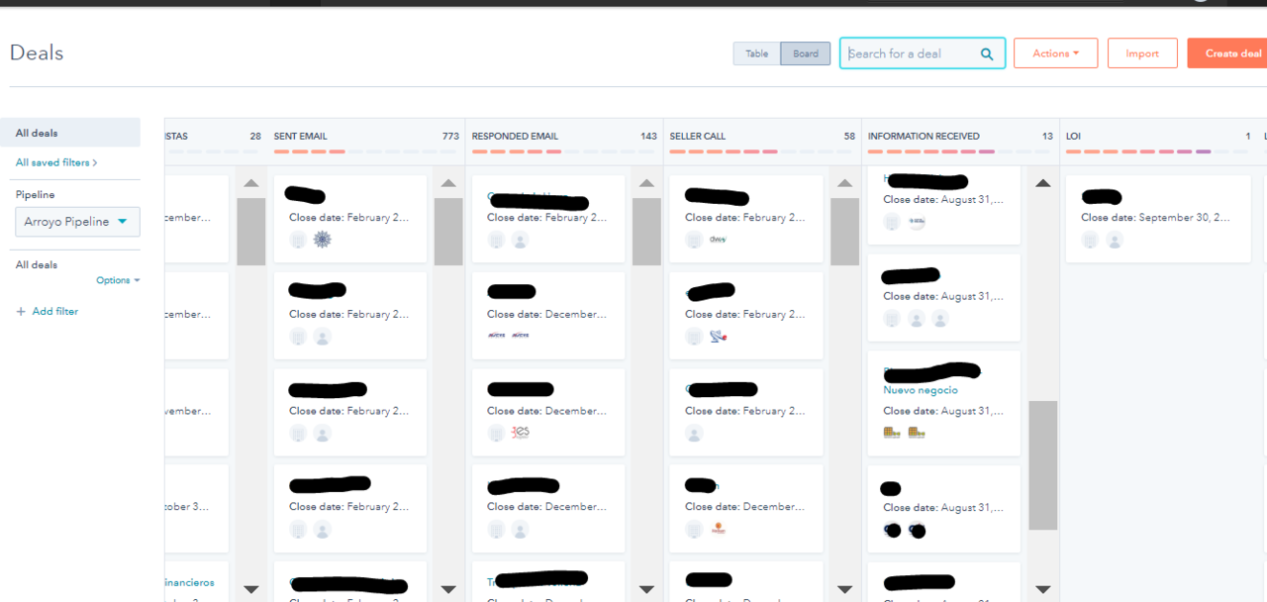Select All deals in the left sidebar
This screenshot has width=1267, height=602.
(x=37, y=133)
